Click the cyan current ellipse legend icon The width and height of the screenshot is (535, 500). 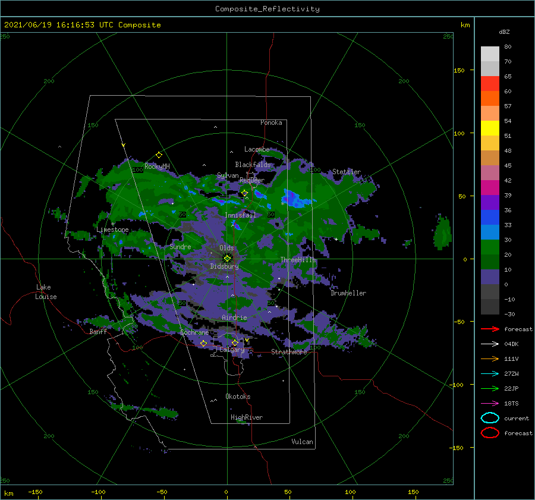490,418
